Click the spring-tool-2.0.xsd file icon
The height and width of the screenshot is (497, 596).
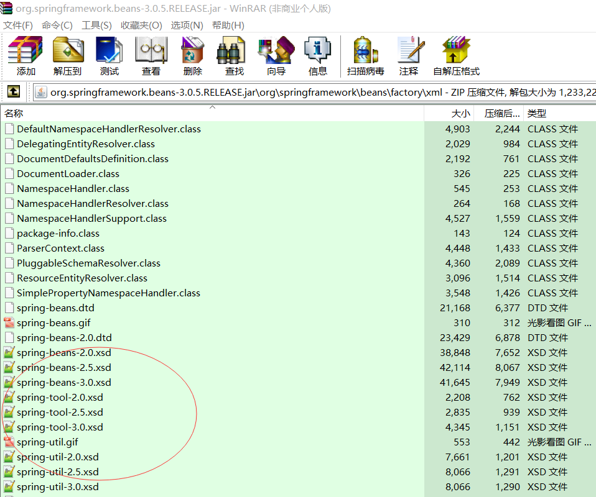[9, 397]
